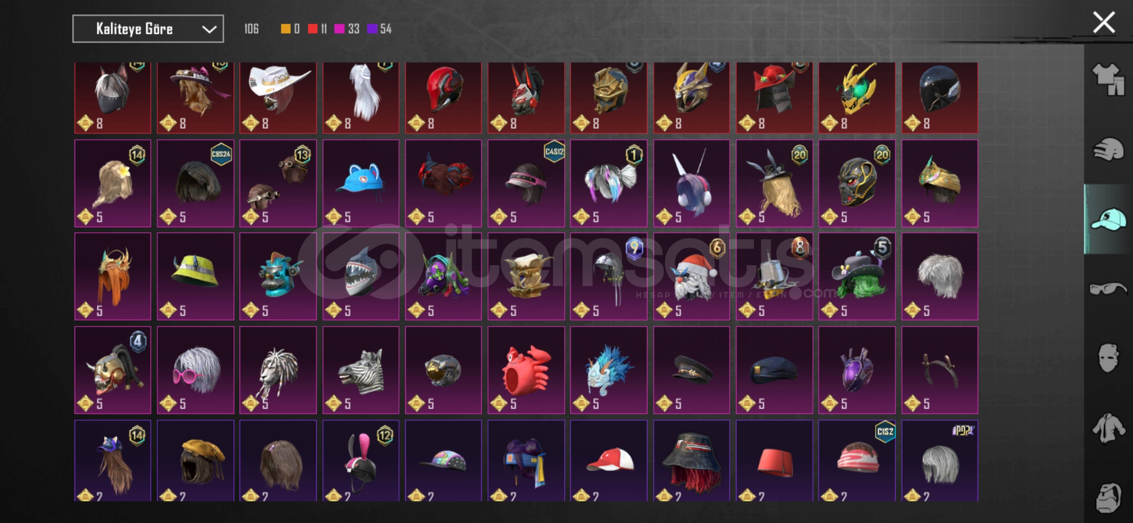The height and width of the screenshot is (523, 1133).
Task: Select the helmet category icon
Action: pos(1108,149)
